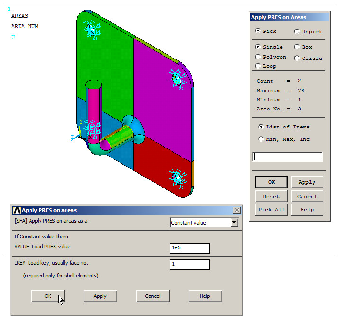The height and width of the screenshot is (316, 343).
Task: Enable the Loop picking option
Action: click(x=258, y=66)
